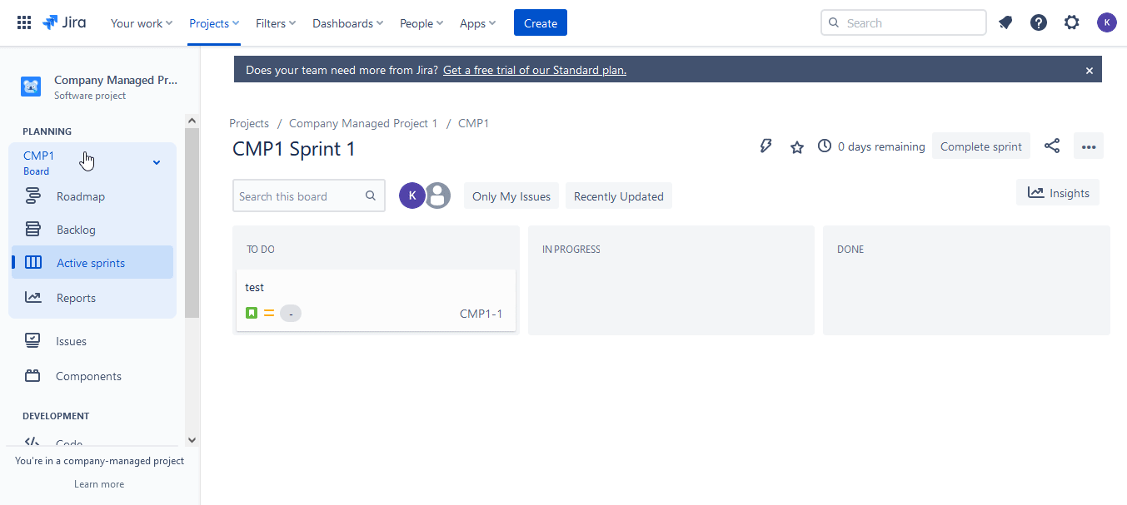Go to Backlog in sidebar

click(x=92, y=230)
